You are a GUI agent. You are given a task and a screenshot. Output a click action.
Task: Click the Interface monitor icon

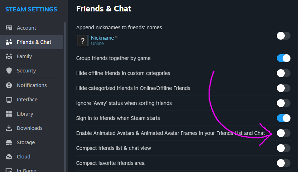pyautogui.click(x=9, y=100)
